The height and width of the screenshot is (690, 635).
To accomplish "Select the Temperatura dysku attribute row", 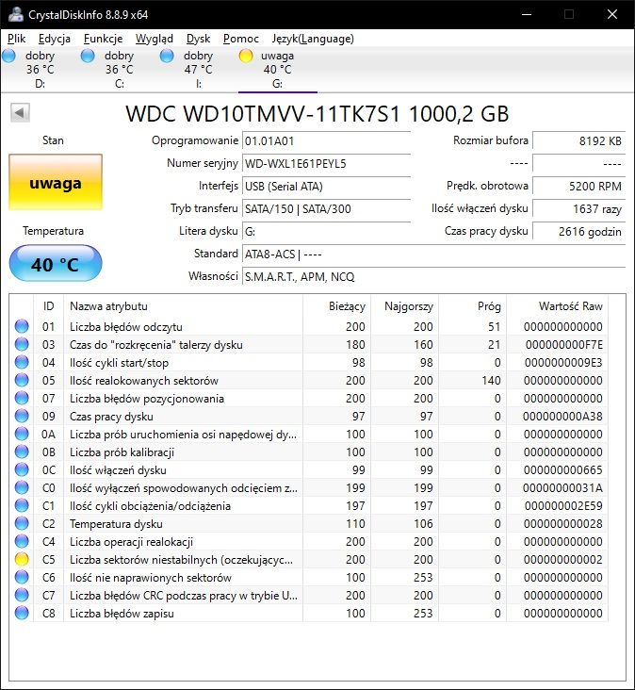I will [x=309, y=524].
